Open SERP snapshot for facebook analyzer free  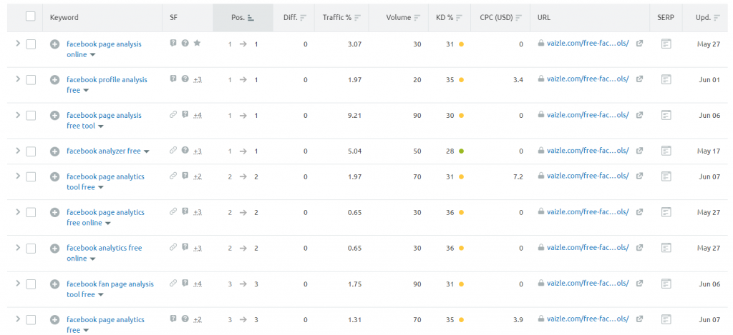point(666,151)
